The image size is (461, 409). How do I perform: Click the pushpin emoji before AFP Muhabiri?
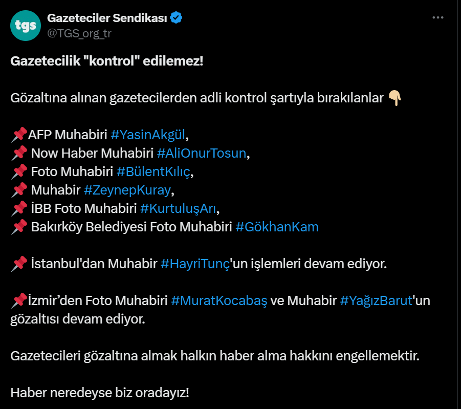tap(19, 135)
